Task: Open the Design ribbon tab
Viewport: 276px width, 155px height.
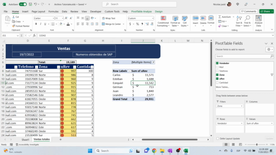Action: pyautogui.click(x=159, y=12)
